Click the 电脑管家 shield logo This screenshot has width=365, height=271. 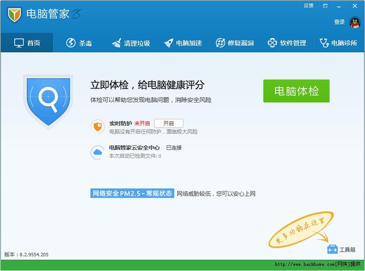(14, 15)
